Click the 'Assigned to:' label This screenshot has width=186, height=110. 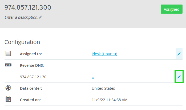31,54
